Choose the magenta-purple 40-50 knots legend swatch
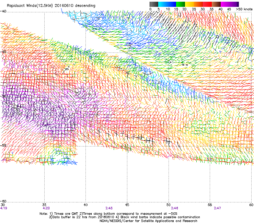 coord(230,4)
